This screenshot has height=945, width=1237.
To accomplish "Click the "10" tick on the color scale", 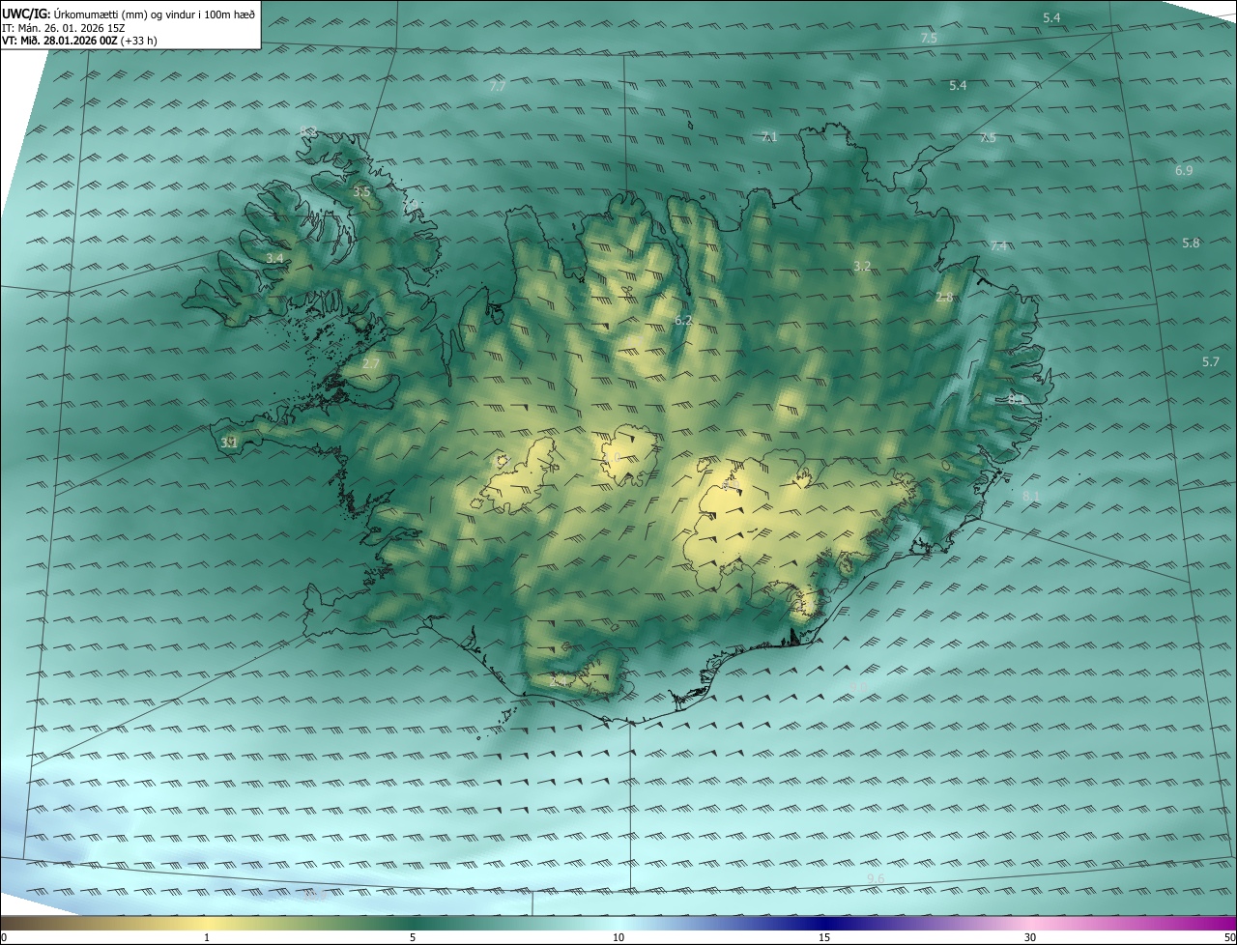I will point(618,937).
